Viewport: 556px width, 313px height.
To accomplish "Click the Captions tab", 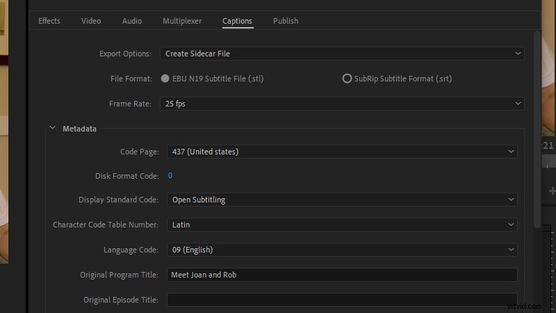I will point(237,21).
